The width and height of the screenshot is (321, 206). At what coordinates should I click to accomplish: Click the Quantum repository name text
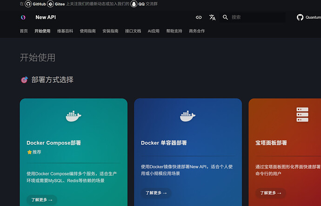coord(313,17)
